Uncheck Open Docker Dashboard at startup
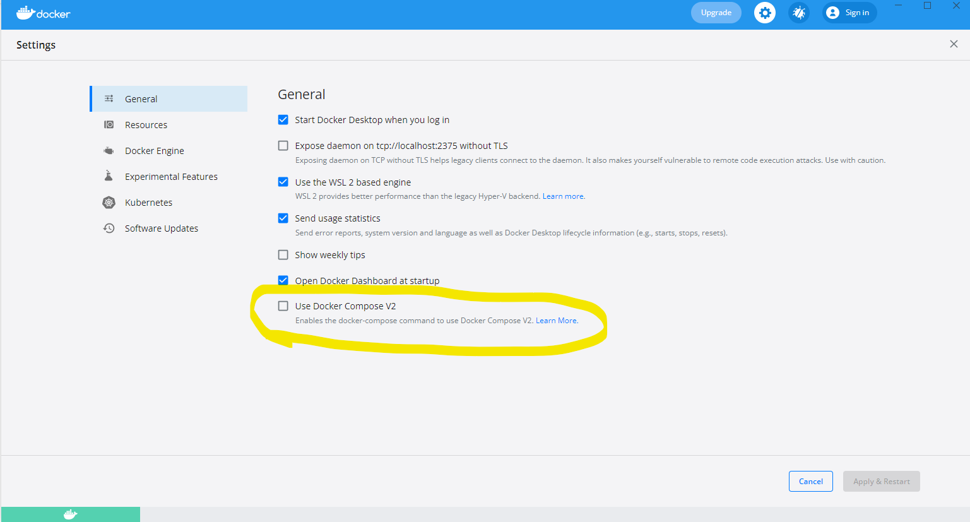 click(x=283, y=280)
